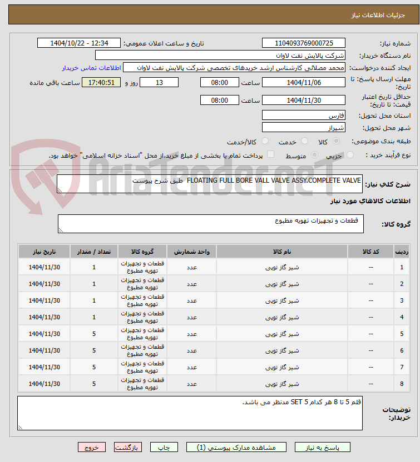Viewport: 420px width, 462px height.
Task: Open buyer contact info link
Action: coord(91,68)
